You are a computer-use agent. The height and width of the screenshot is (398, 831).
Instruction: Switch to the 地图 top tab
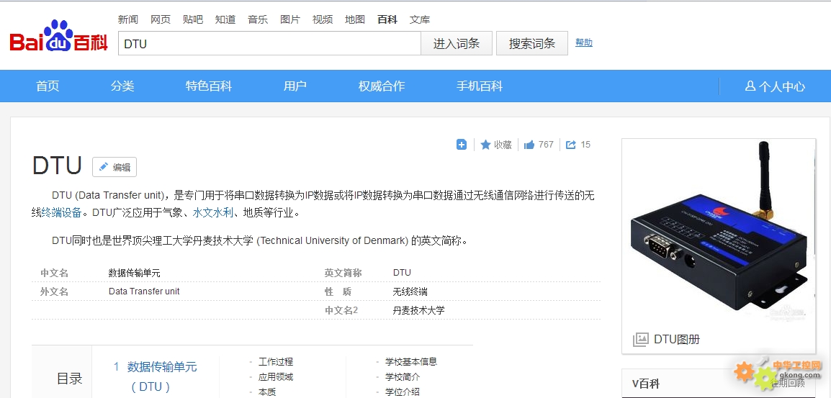pyautogui.click(x=355, y=19)
